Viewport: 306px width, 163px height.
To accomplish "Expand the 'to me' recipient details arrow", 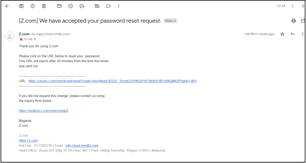I will [35, 39].
